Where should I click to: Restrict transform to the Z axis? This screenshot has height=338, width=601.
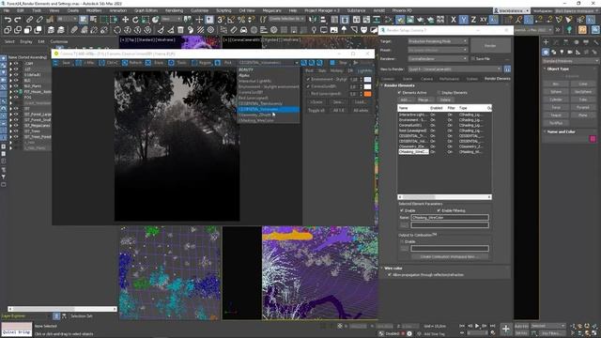tap(473, 19)
